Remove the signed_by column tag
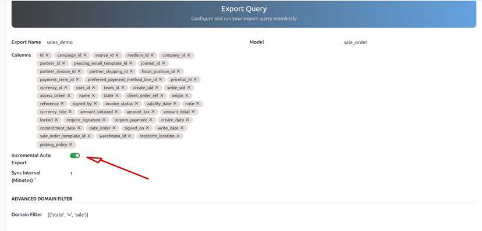The height and width of the screenshot is (231, 482). coord(95,103)
